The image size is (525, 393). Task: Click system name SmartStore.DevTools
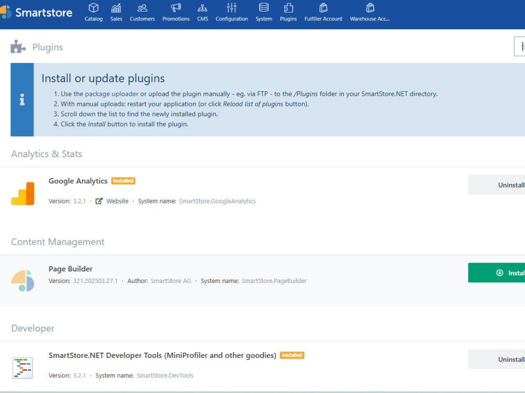click(x=165, y=376)
